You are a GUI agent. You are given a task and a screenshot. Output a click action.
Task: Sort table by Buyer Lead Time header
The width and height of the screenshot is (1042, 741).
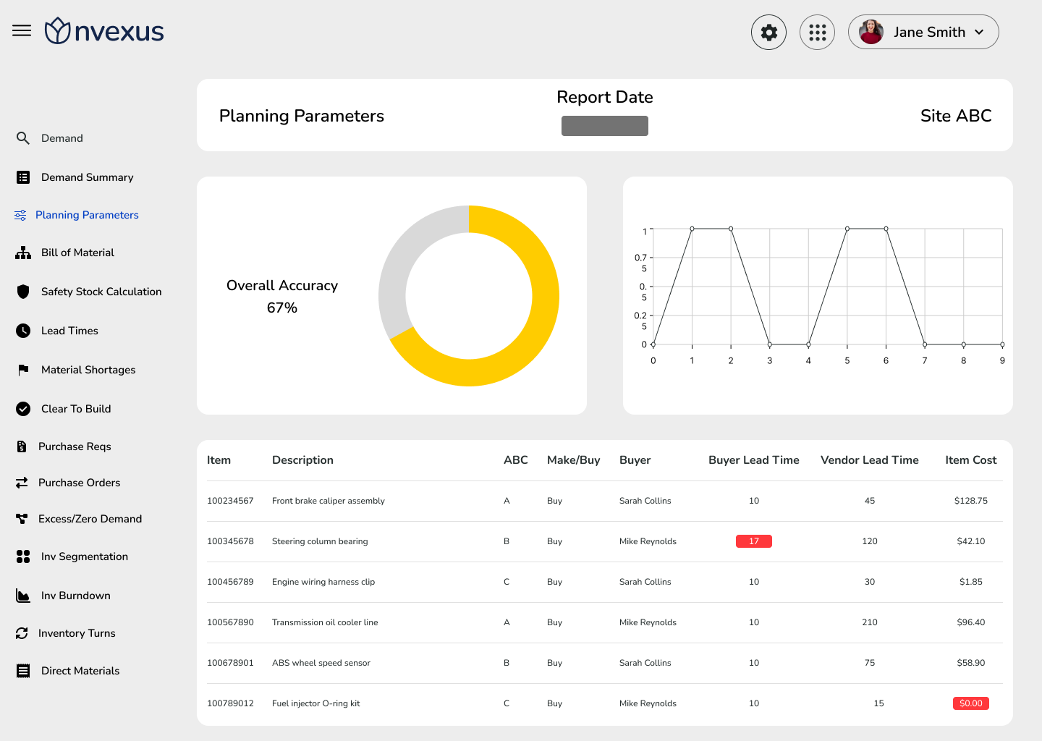(754, 460)
